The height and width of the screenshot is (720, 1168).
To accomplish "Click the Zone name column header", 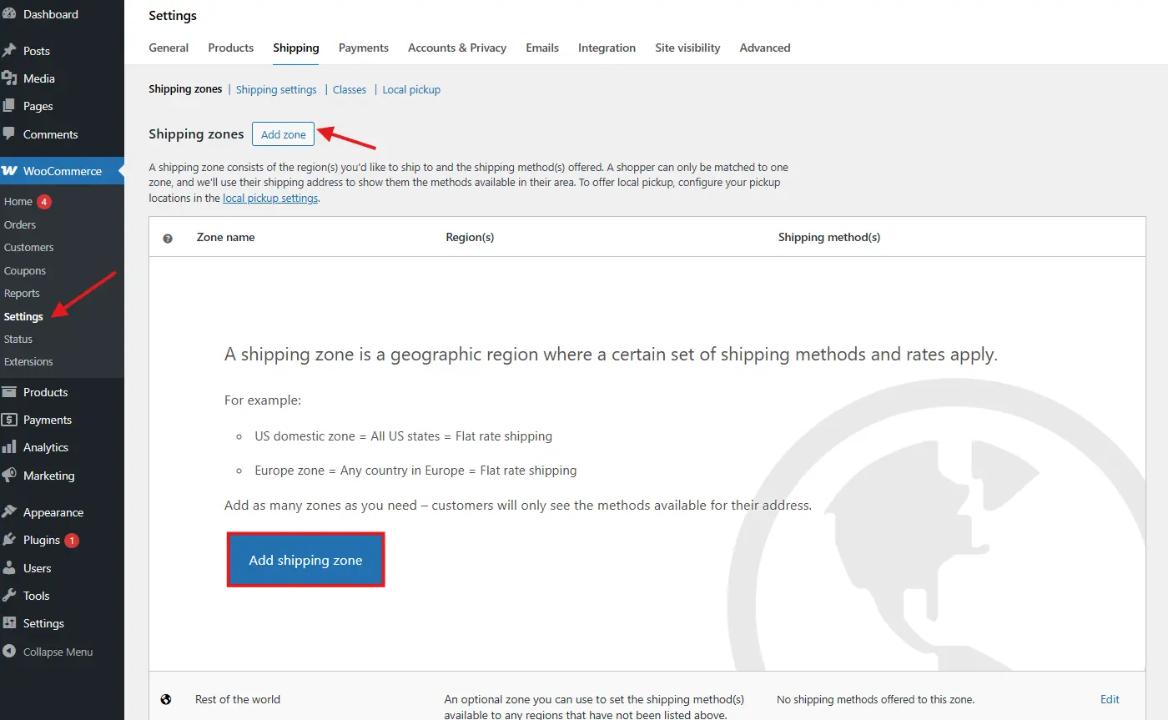I will [225, 237].
